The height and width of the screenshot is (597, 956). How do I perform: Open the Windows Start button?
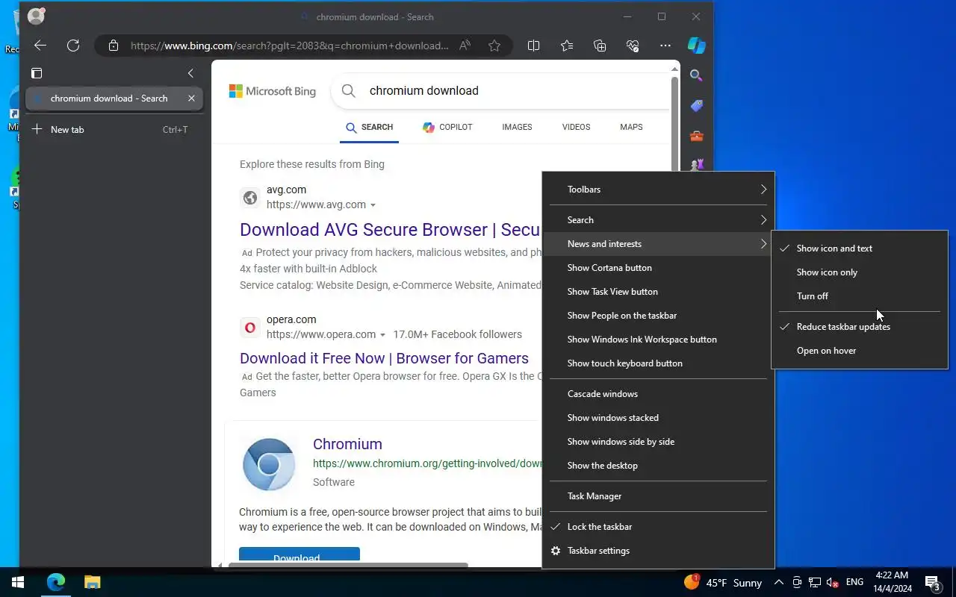coord(18,582)
